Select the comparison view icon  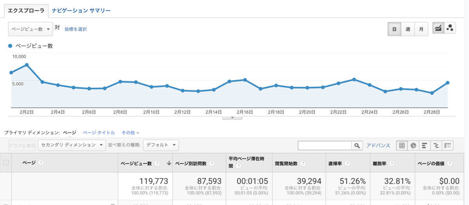click(x=436, y=145)
